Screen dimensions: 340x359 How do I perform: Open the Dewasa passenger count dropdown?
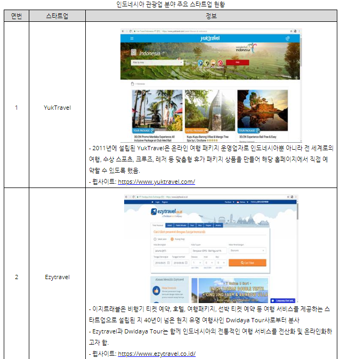pos(197,263)
